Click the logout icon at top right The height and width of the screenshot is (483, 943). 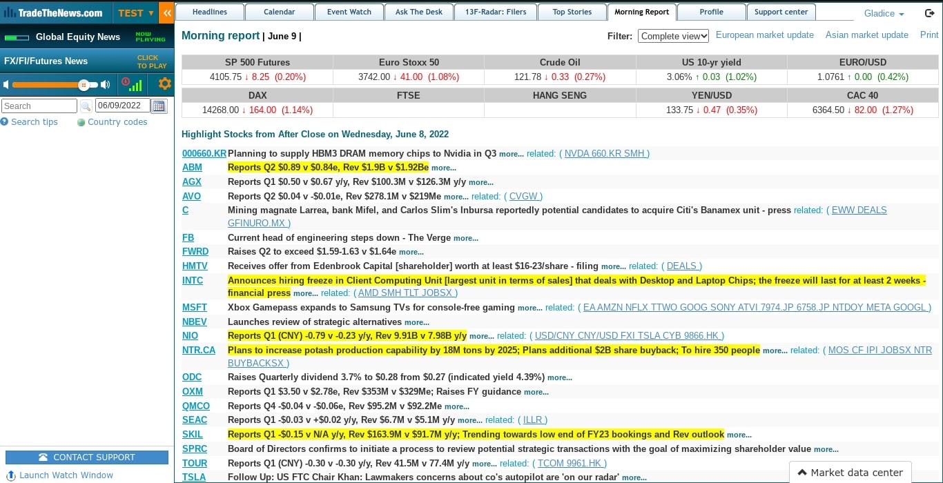[x=929, y=13]
